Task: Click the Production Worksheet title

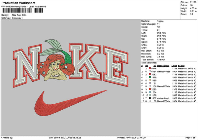Action: (18, 3)
